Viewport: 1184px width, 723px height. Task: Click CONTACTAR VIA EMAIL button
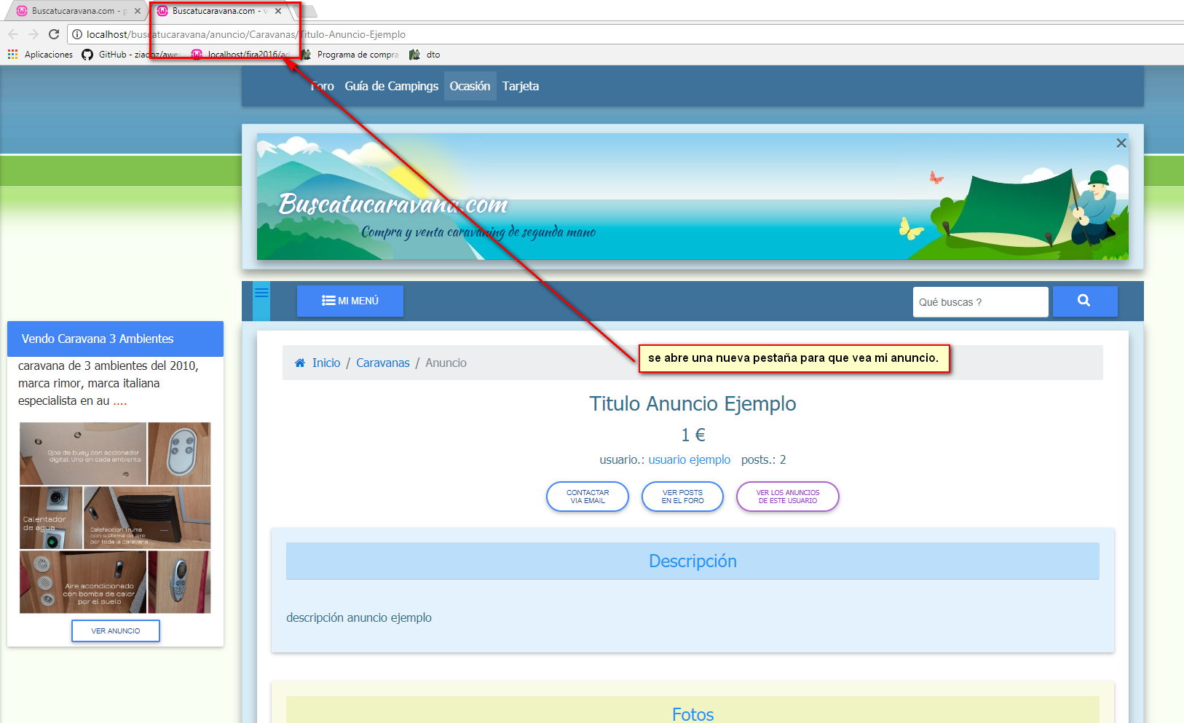tap(588, 497)
